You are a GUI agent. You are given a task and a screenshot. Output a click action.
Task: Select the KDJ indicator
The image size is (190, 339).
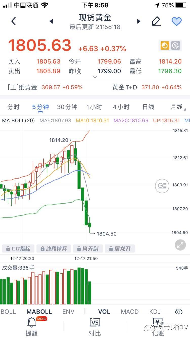point(155,312)
